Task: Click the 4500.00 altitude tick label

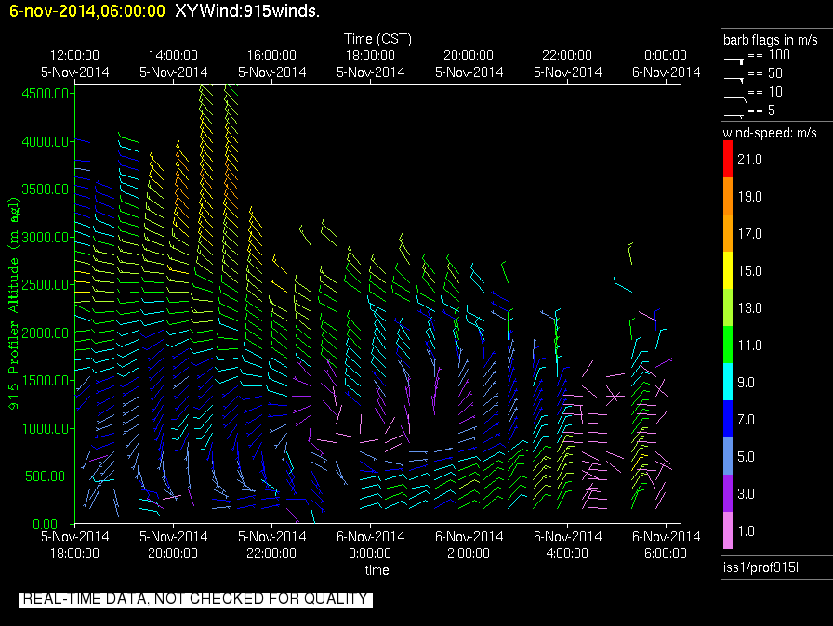Action: tap(46, 94)
